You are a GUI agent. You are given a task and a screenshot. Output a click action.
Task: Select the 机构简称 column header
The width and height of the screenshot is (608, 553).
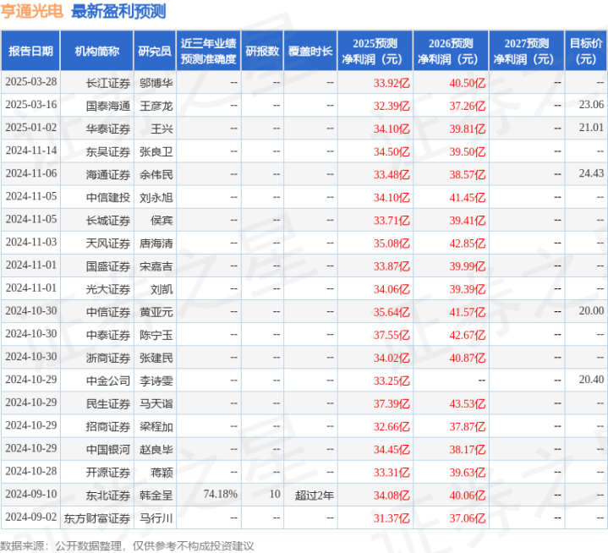97,51
